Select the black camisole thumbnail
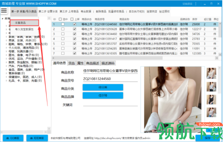This screenshot has height=142, width=223. (211, 100)
